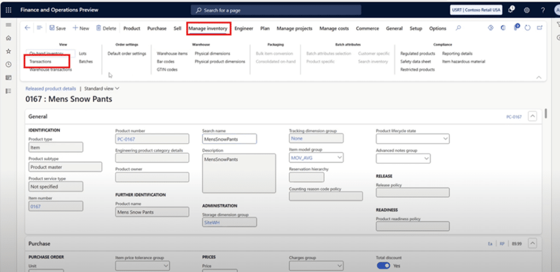The width and height of the screenshot is (560, 272).
Task: Open Item model group MOV_AVG dropdown
Action: coord(340,157)
